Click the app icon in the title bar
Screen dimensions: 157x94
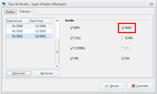[4, 4]
